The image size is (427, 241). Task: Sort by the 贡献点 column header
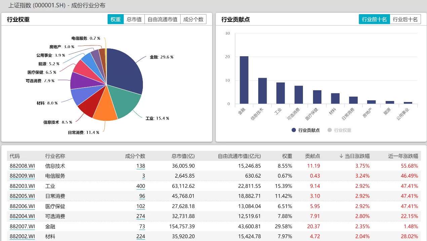coord(312,156)
